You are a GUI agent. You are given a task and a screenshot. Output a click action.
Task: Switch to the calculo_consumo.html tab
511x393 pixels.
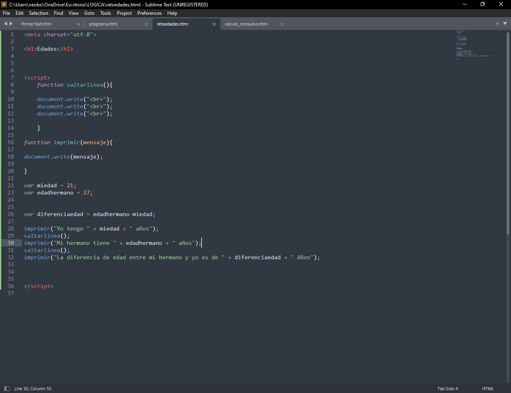click(x=246, y=24)
